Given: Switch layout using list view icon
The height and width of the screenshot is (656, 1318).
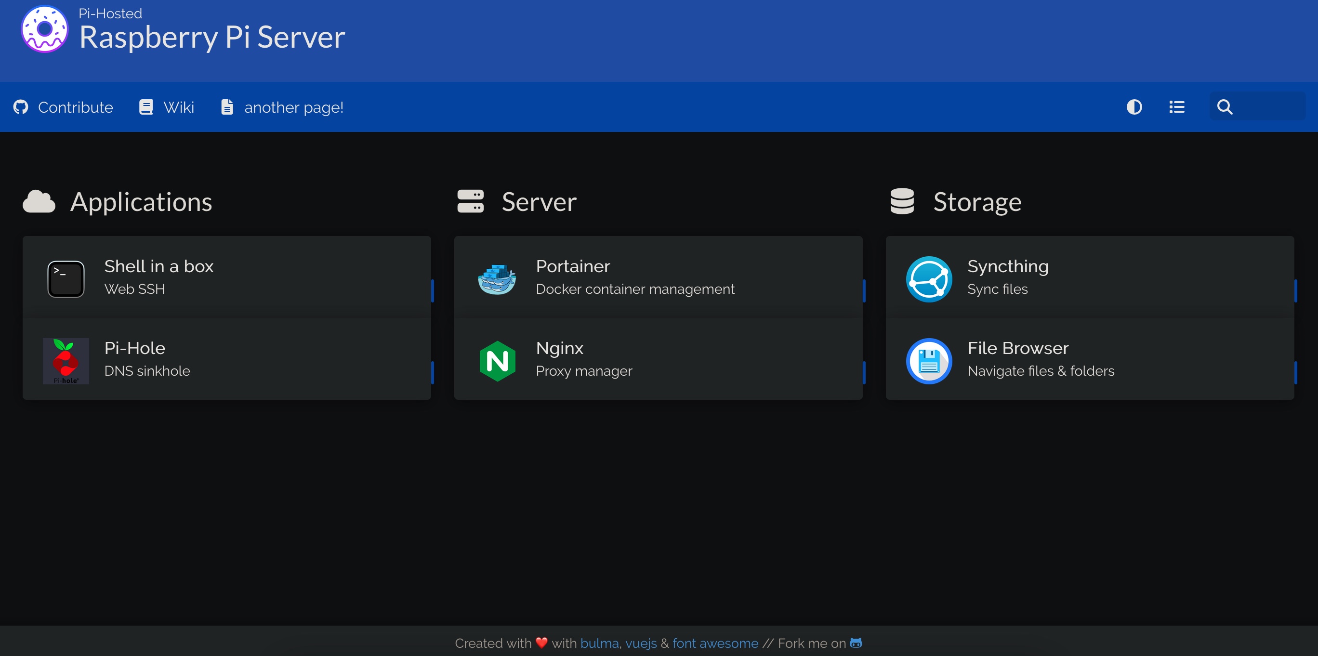Looking at the screenshot, I should pyautogui.click(x=1177, y=107).
